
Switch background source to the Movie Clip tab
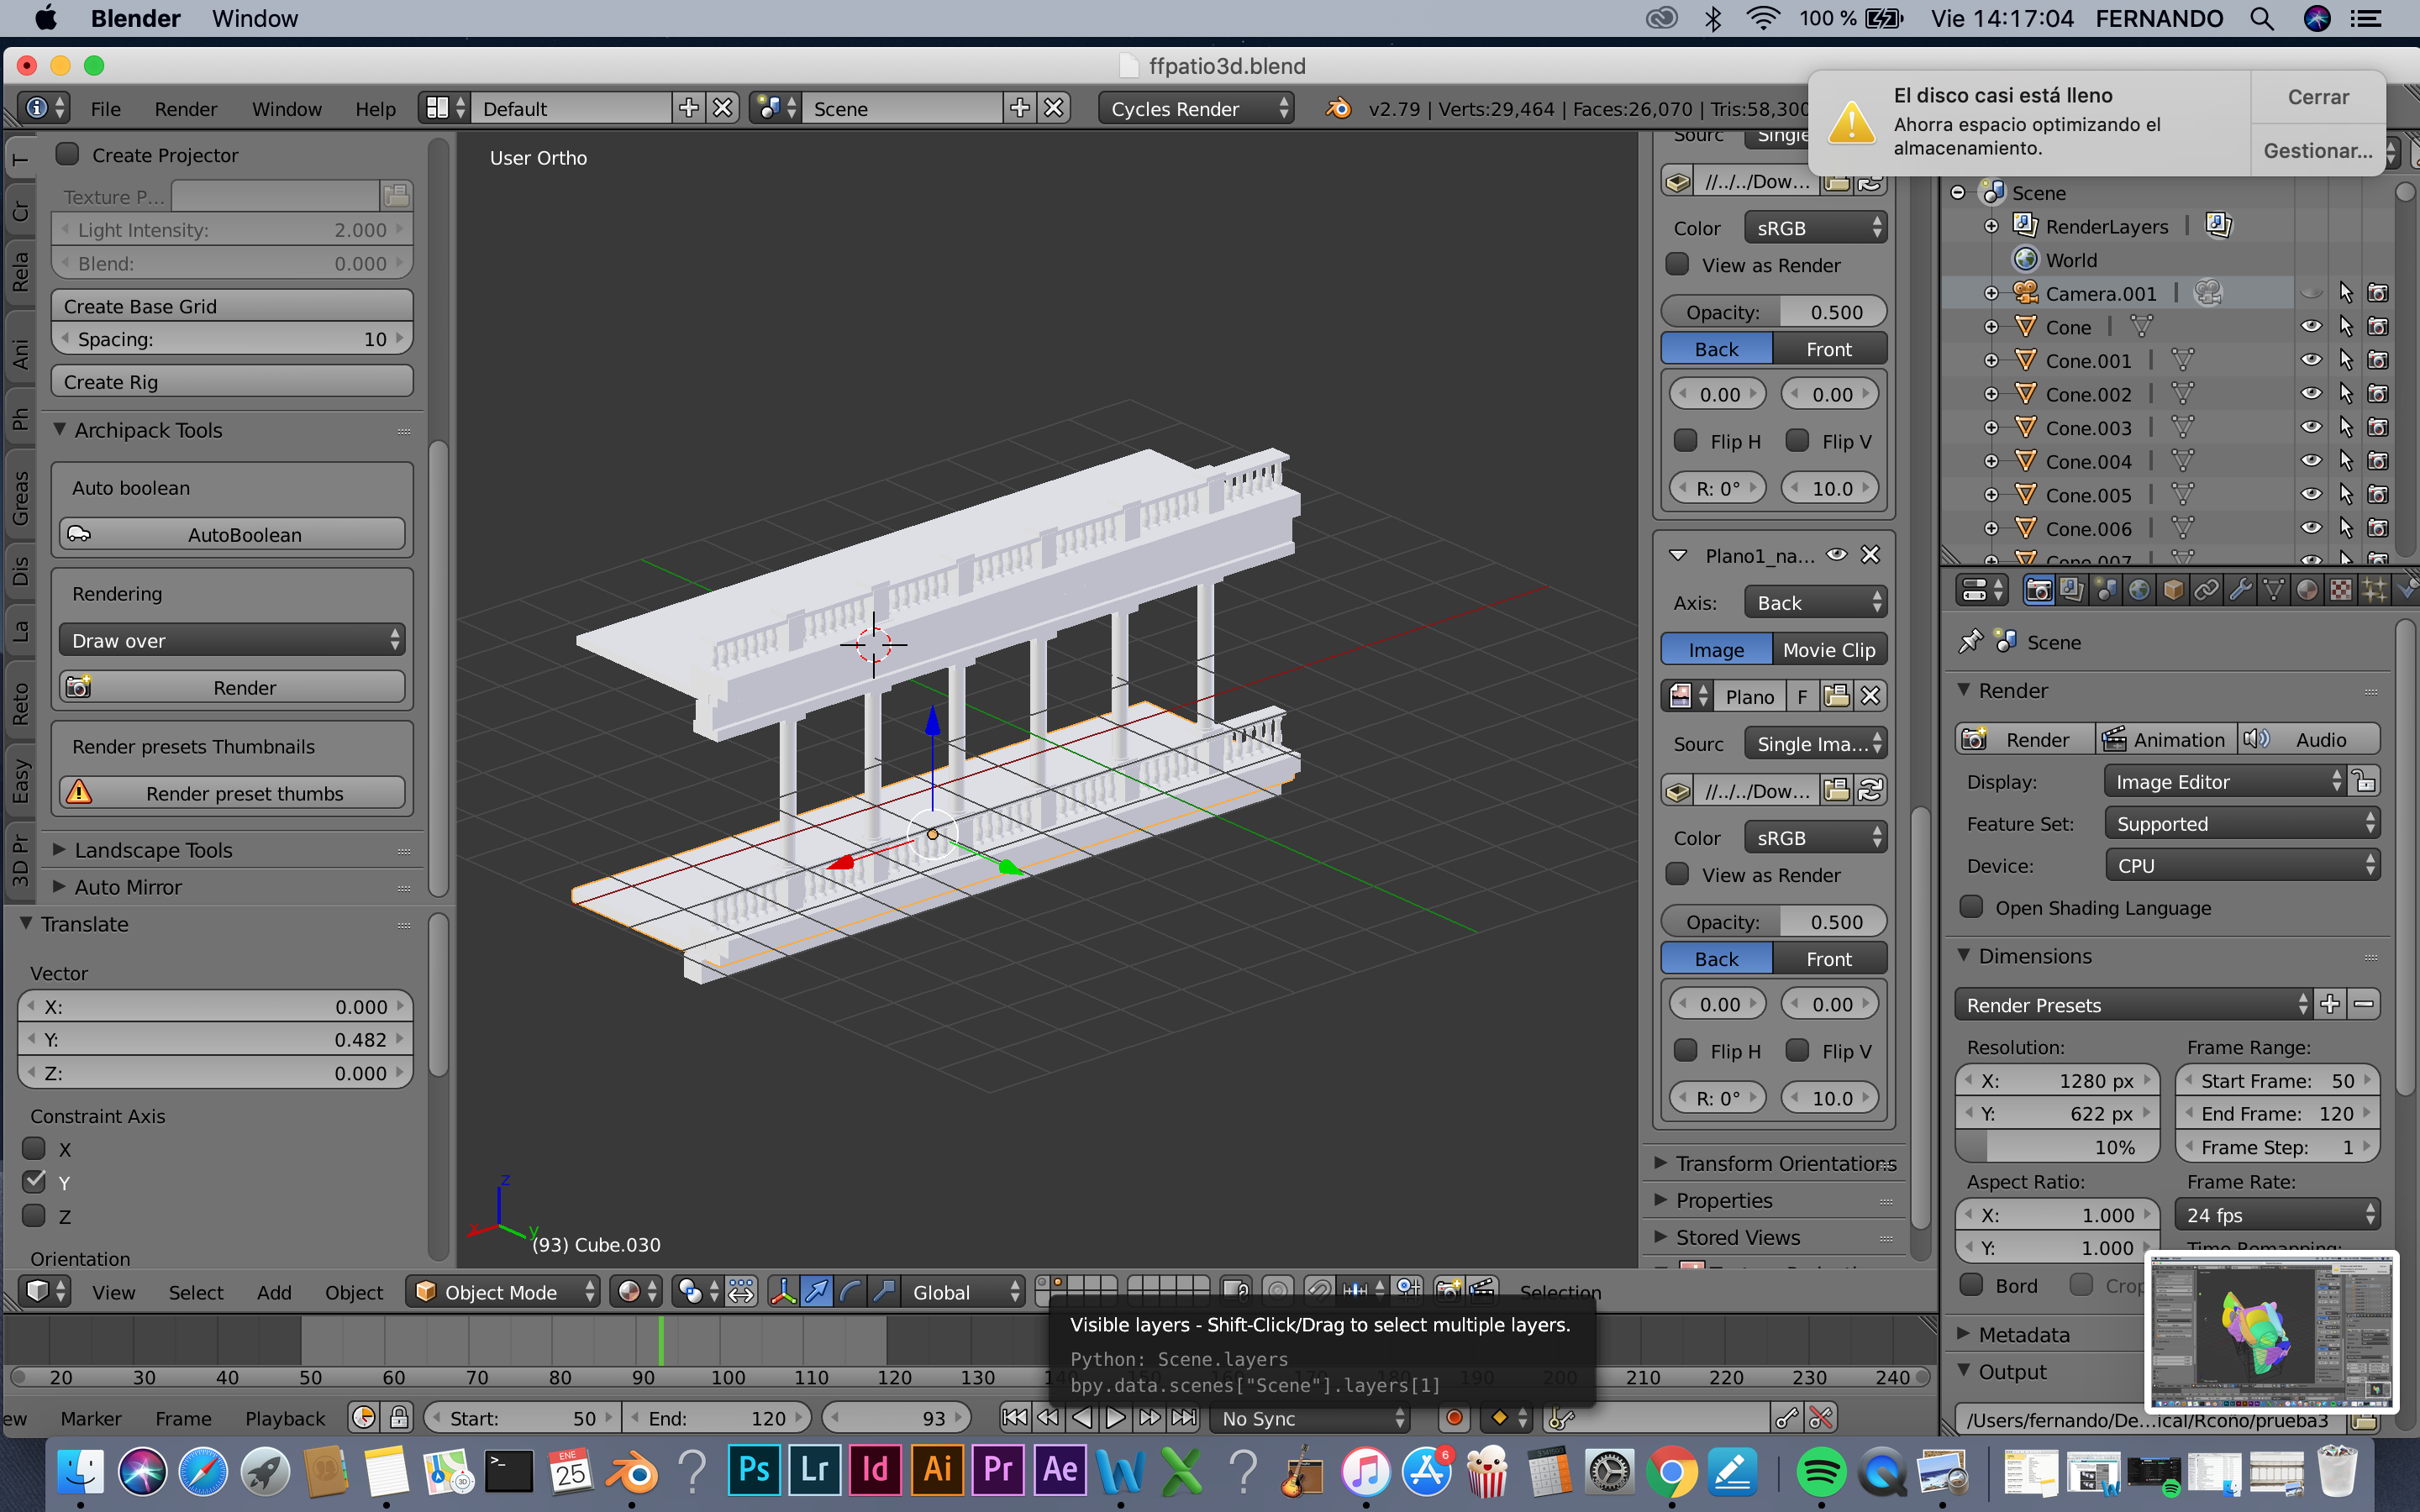click(1829, 650)
